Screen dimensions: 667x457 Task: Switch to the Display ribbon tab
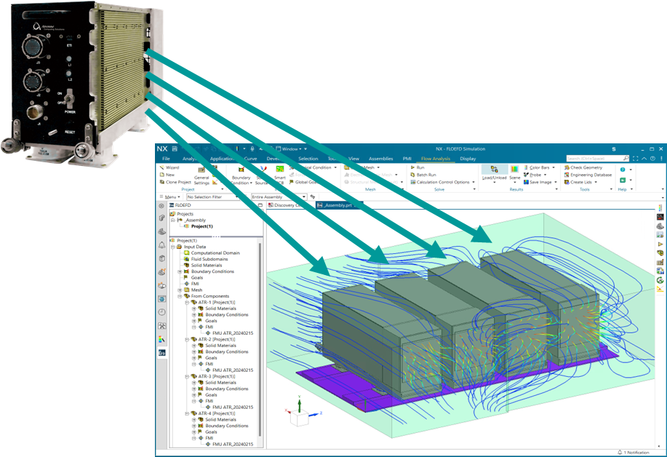[x=468, y=159]
